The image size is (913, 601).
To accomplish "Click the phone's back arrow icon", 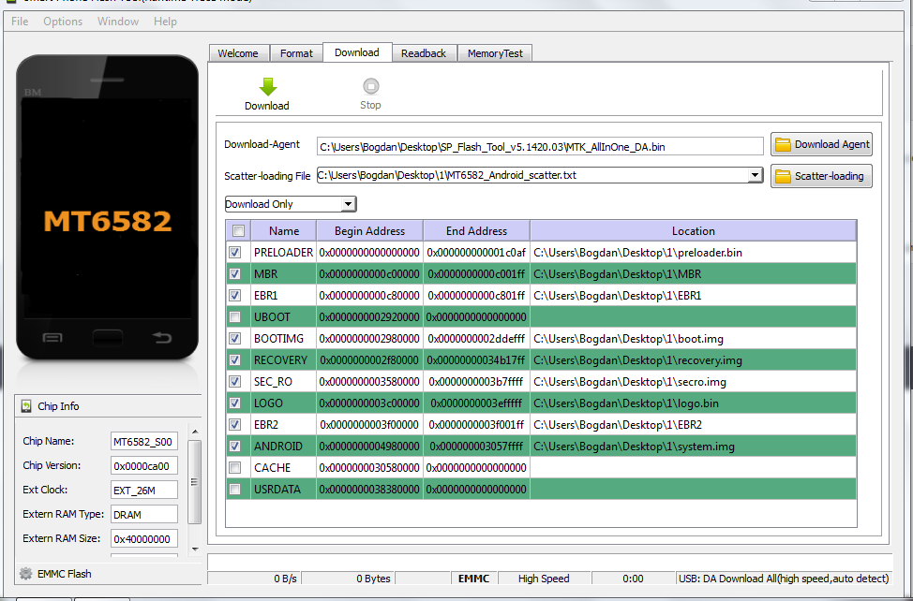I will tap(162, 337).
